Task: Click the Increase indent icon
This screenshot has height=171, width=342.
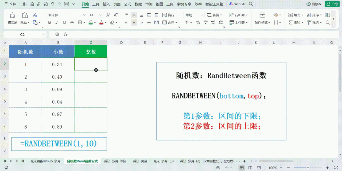Action: click(157, 15)
